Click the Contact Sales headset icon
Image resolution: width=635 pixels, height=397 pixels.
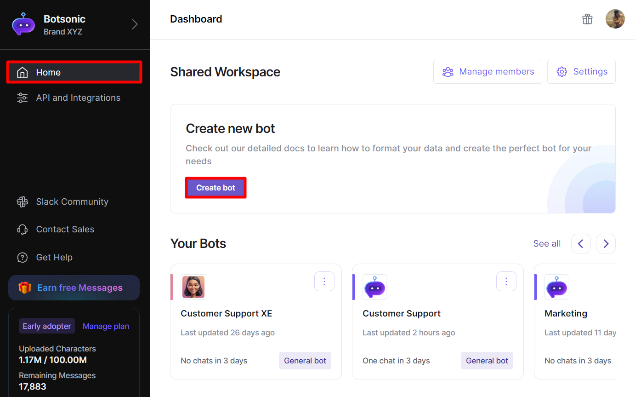[22, 230]
